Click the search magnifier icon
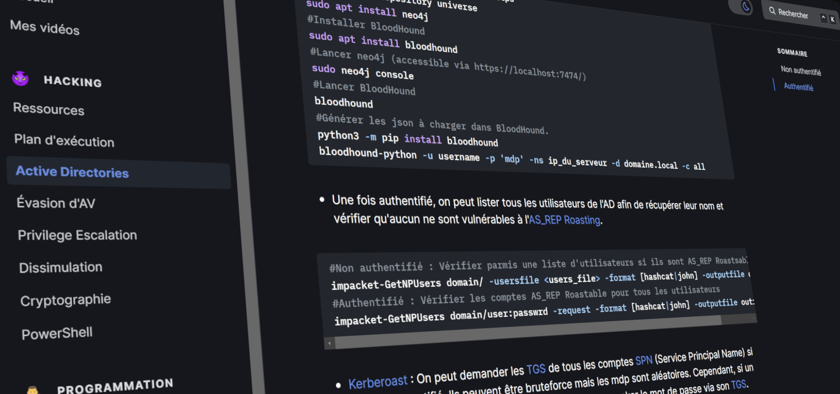840x394 pixels. pos(772,11)
